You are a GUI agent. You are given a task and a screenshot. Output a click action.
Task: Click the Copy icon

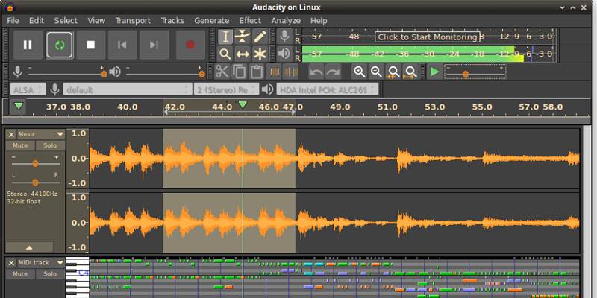[x=239, y=72]
